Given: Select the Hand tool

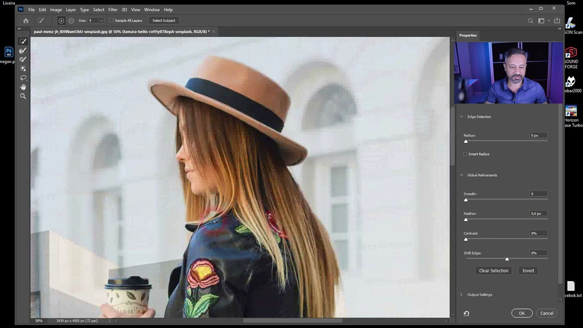Looking at the screenshot, I should tap(23, 87).
